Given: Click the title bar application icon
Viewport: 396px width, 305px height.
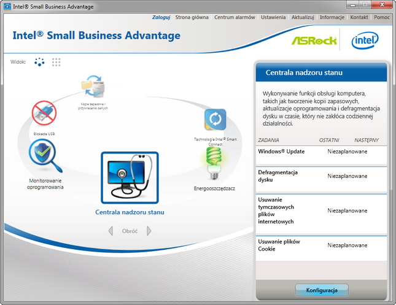Looking at the screenshot, I should coord(7,6).
